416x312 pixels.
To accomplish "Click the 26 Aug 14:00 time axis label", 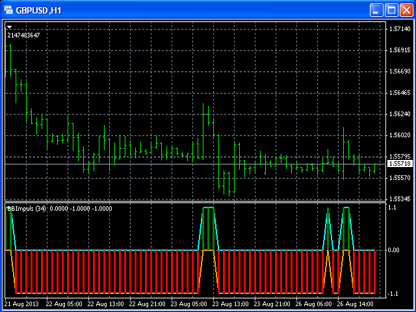I will pyautogui.click(x=354, y=304).
